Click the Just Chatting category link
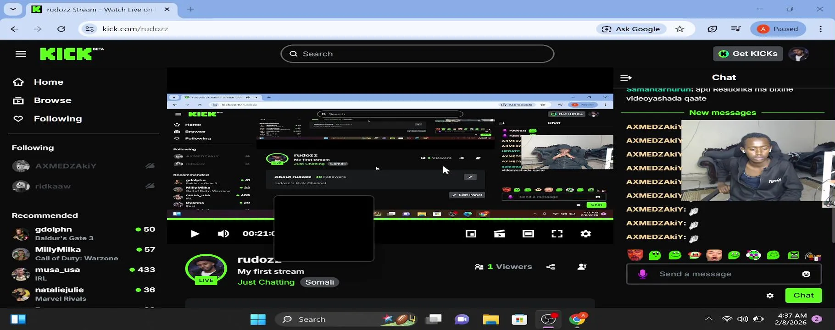The image size is (835, 330). [x=266, y=282]
